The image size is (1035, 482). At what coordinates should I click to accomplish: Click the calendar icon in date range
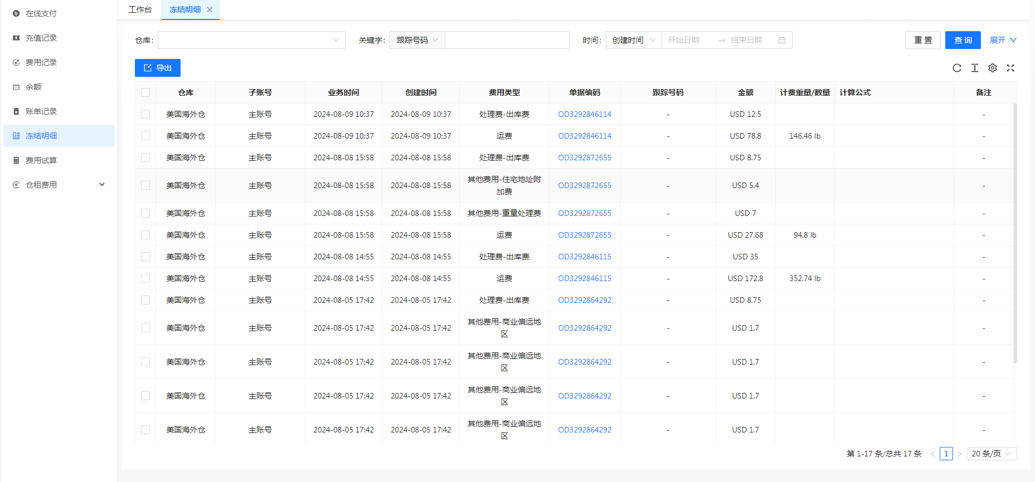click(782, 40)
